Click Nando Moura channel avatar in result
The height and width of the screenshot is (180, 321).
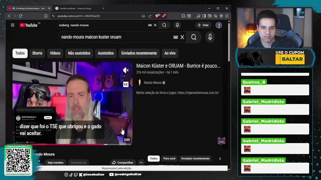click(x=139, y=82)
